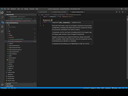Expand the e2e folder
The width and height of the screenshot is (128, 96).
(x=21, y=25)
